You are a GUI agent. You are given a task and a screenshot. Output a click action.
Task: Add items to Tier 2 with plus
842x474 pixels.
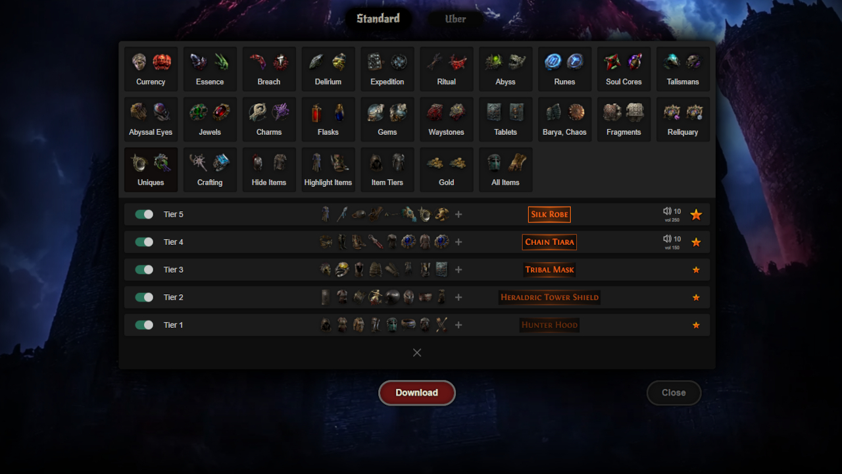[458, 298]
